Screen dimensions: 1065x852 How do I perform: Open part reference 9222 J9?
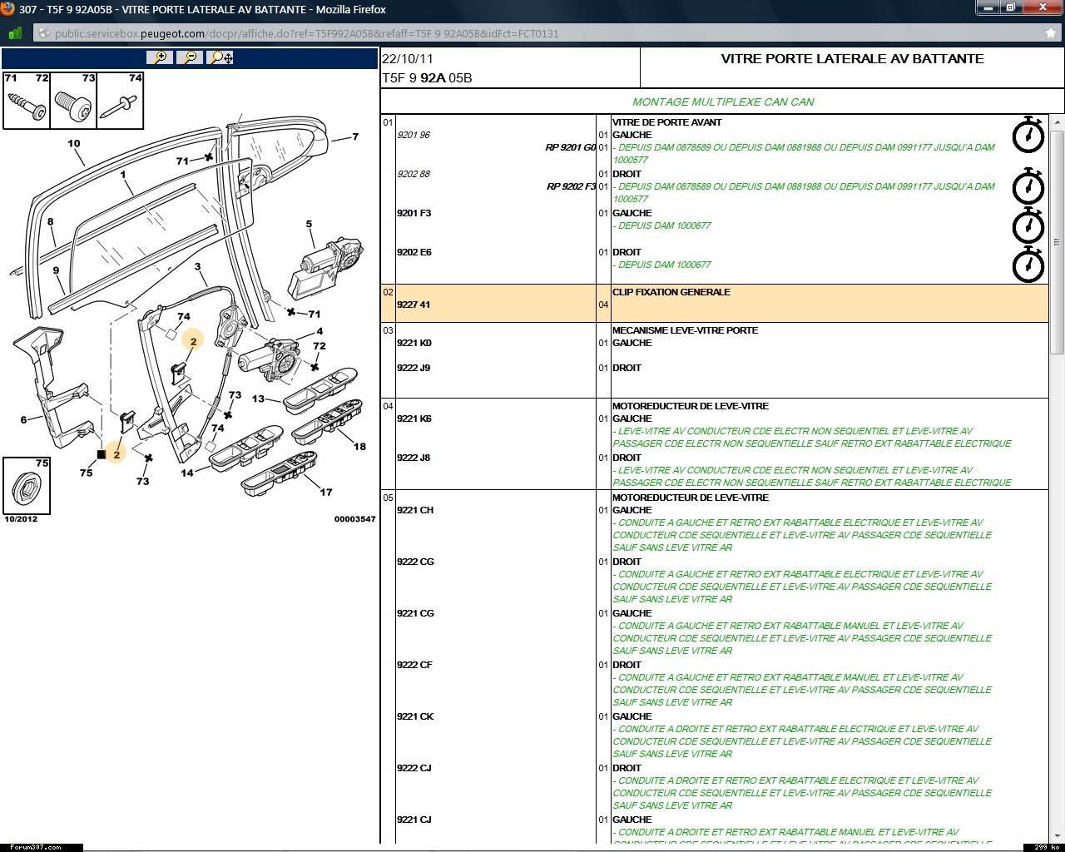click(x=414, y=368)
